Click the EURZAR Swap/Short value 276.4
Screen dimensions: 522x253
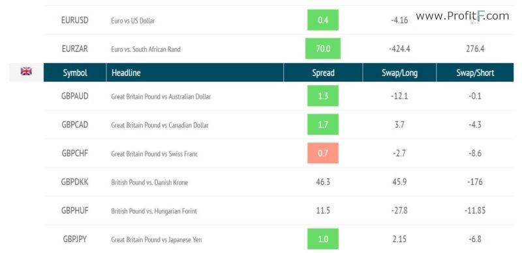[x=475, y=49]
